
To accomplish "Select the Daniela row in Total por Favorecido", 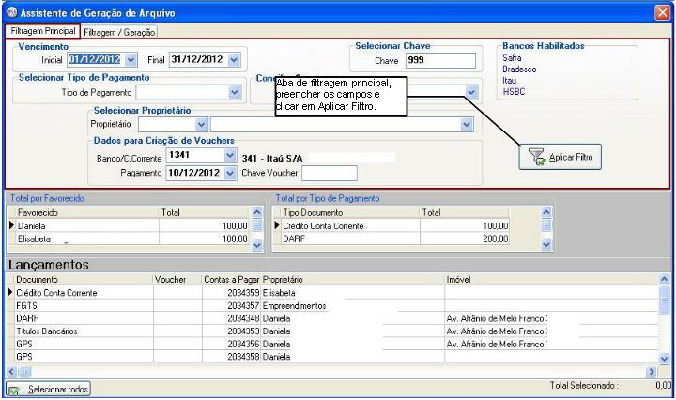I will 84,226.
